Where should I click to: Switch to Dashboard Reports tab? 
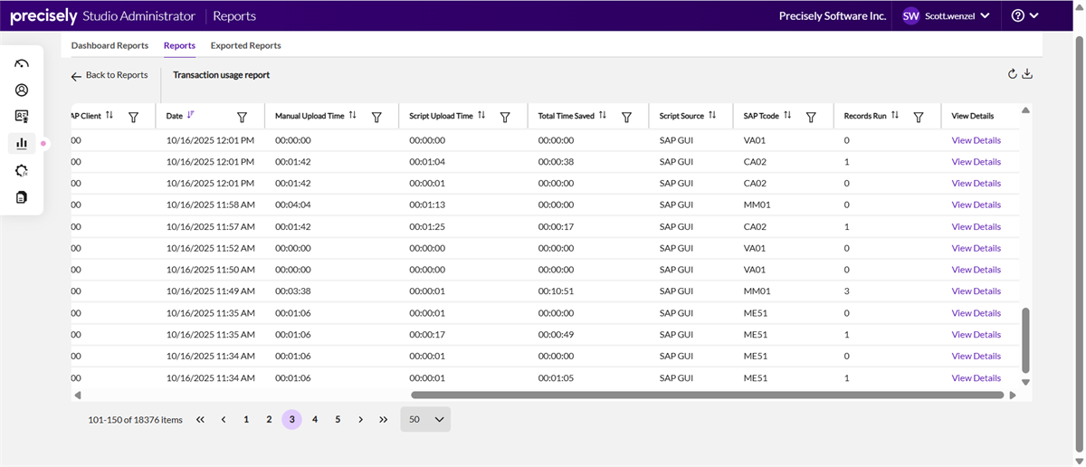(110, 45)
